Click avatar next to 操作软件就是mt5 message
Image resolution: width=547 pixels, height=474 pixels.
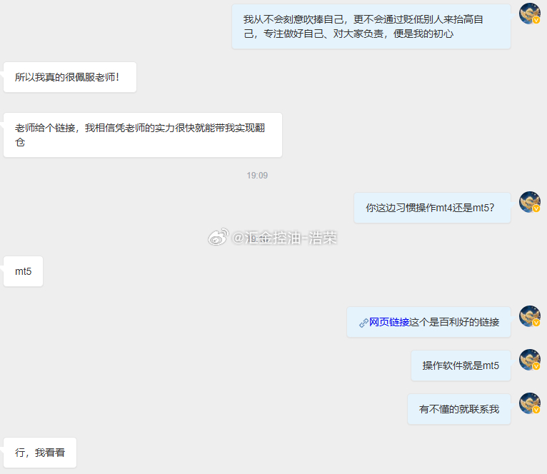pos(530,360)
